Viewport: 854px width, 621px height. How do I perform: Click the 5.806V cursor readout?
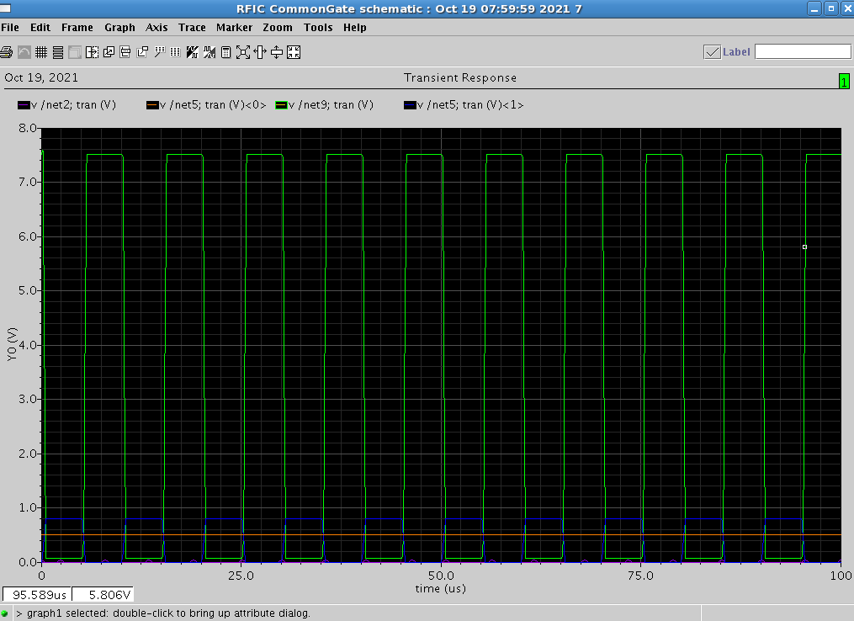point(103,594)
